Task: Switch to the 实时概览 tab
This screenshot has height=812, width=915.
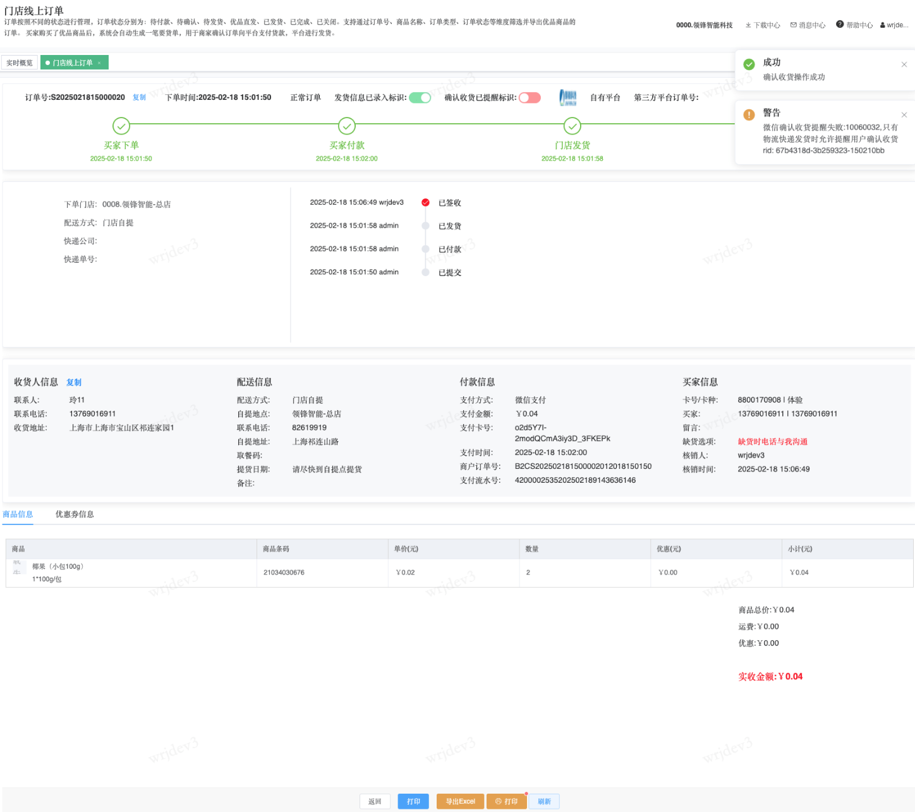Action: (20, 63)
